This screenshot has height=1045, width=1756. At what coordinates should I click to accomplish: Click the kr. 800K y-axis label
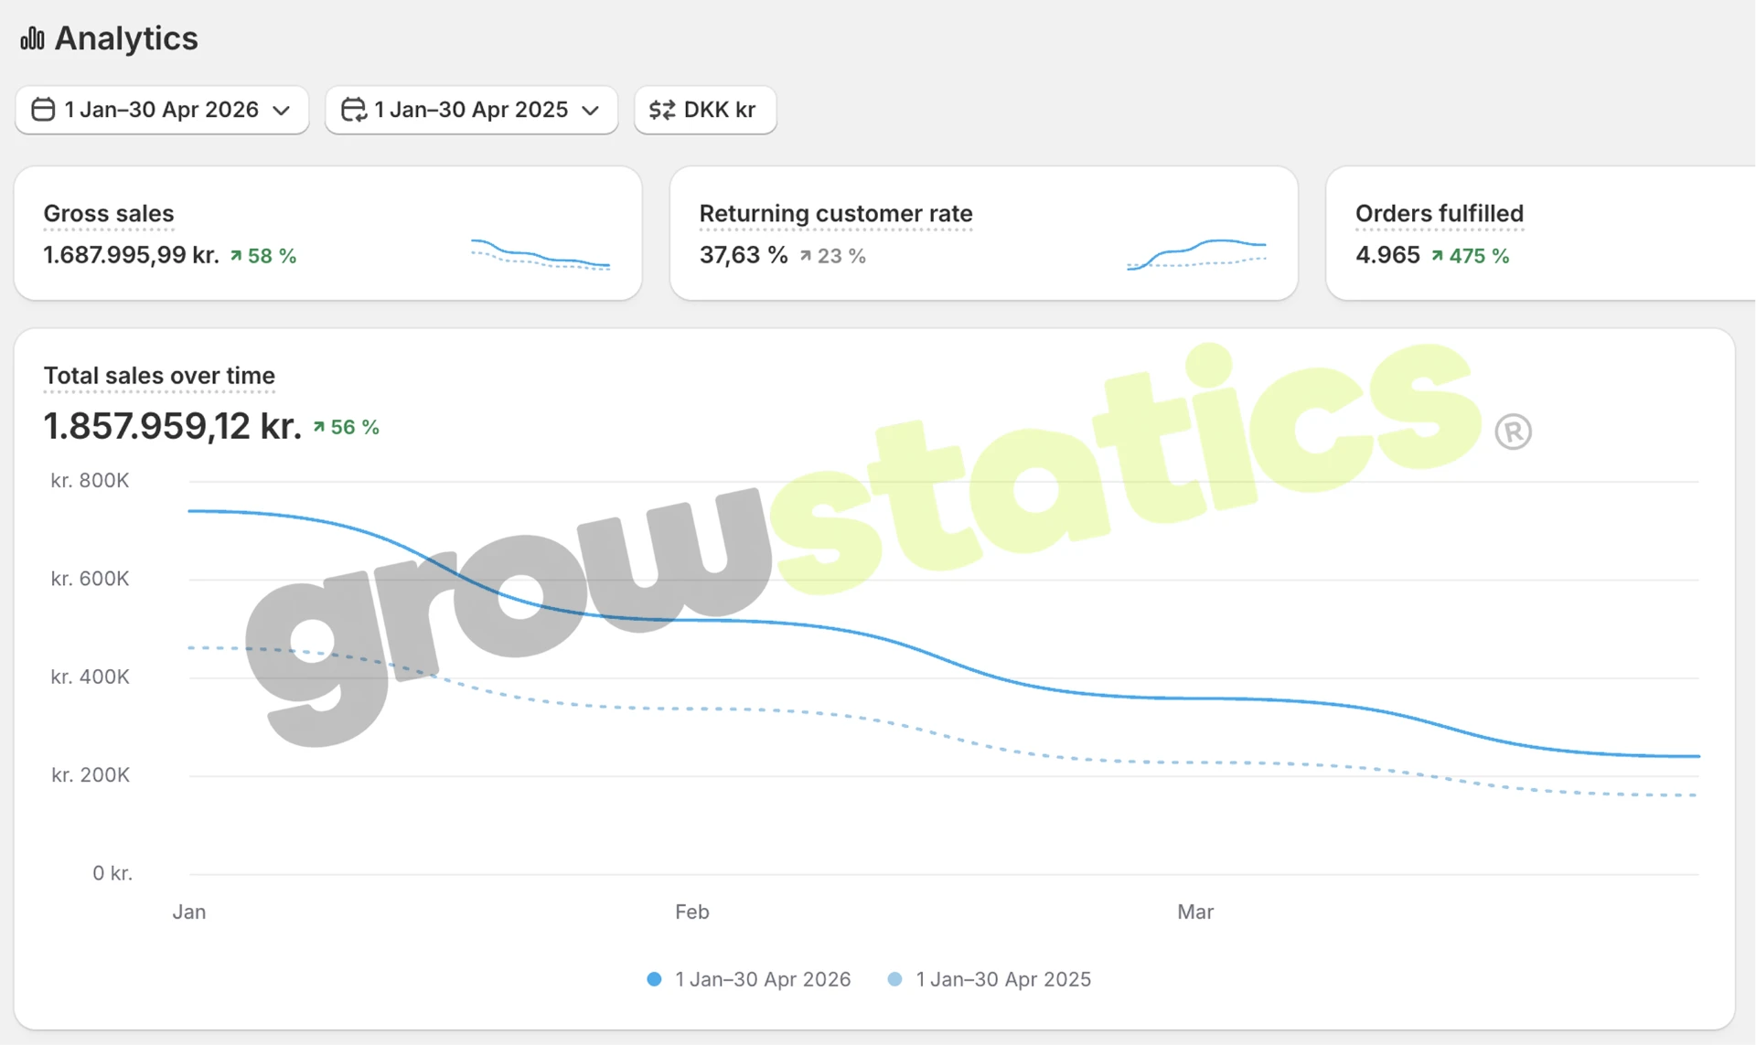(x=90, y=481)
